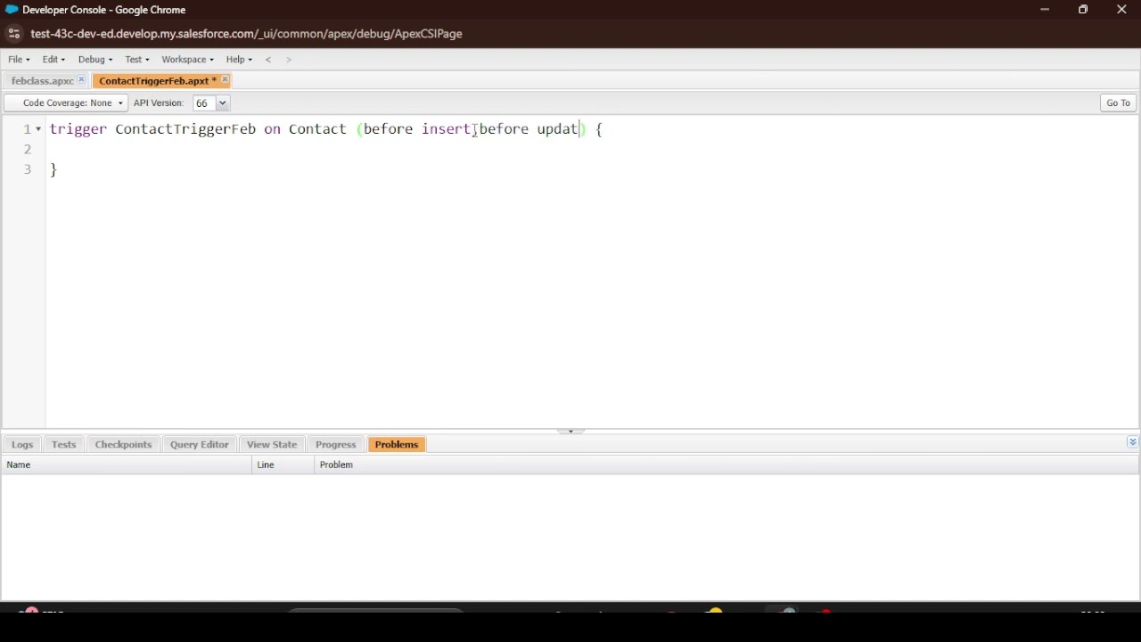1141x642 pixels.
Task: Open the Workspace menu
Action: click(187, 60)
